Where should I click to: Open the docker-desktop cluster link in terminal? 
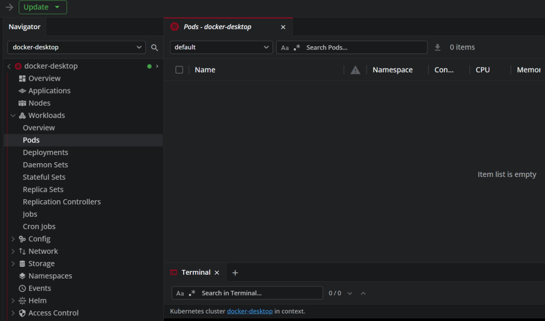[250, 311]
